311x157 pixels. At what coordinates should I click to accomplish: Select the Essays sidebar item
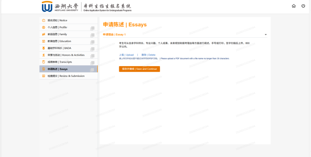tap(58, 69)
